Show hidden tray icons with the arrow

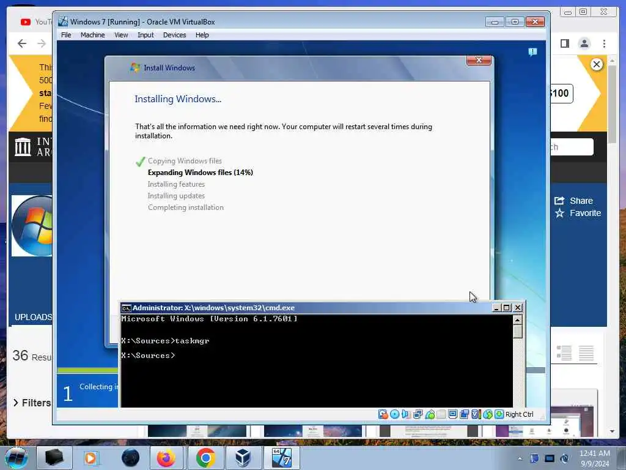coord(520,458)
